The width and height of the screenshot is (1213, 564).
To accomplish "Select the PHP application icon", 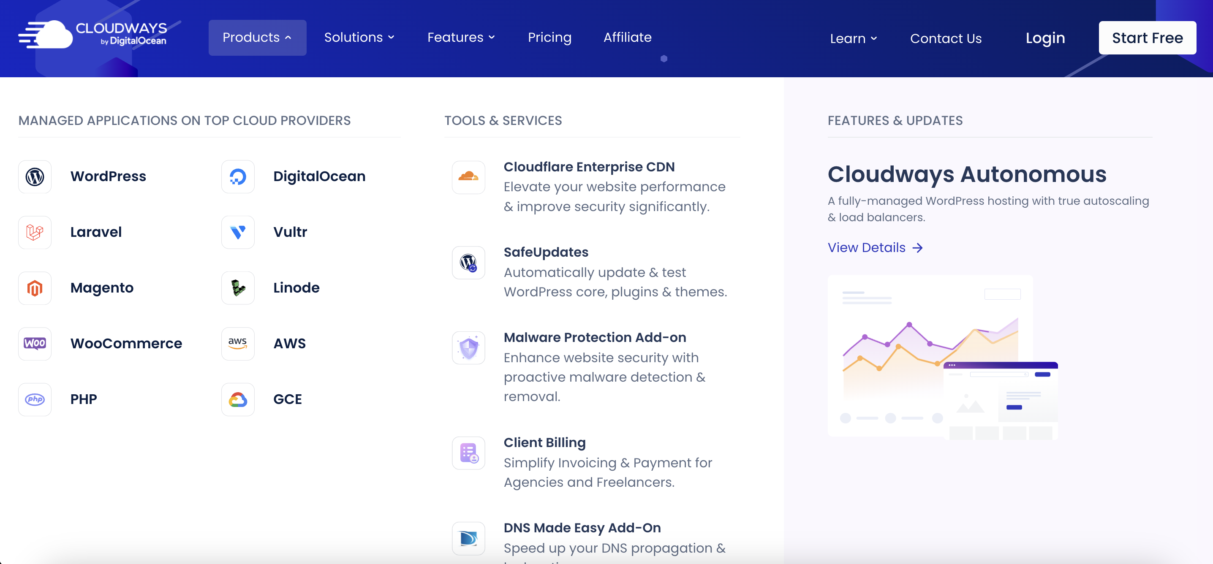I will pyautogui.click(x=34, y=399).
